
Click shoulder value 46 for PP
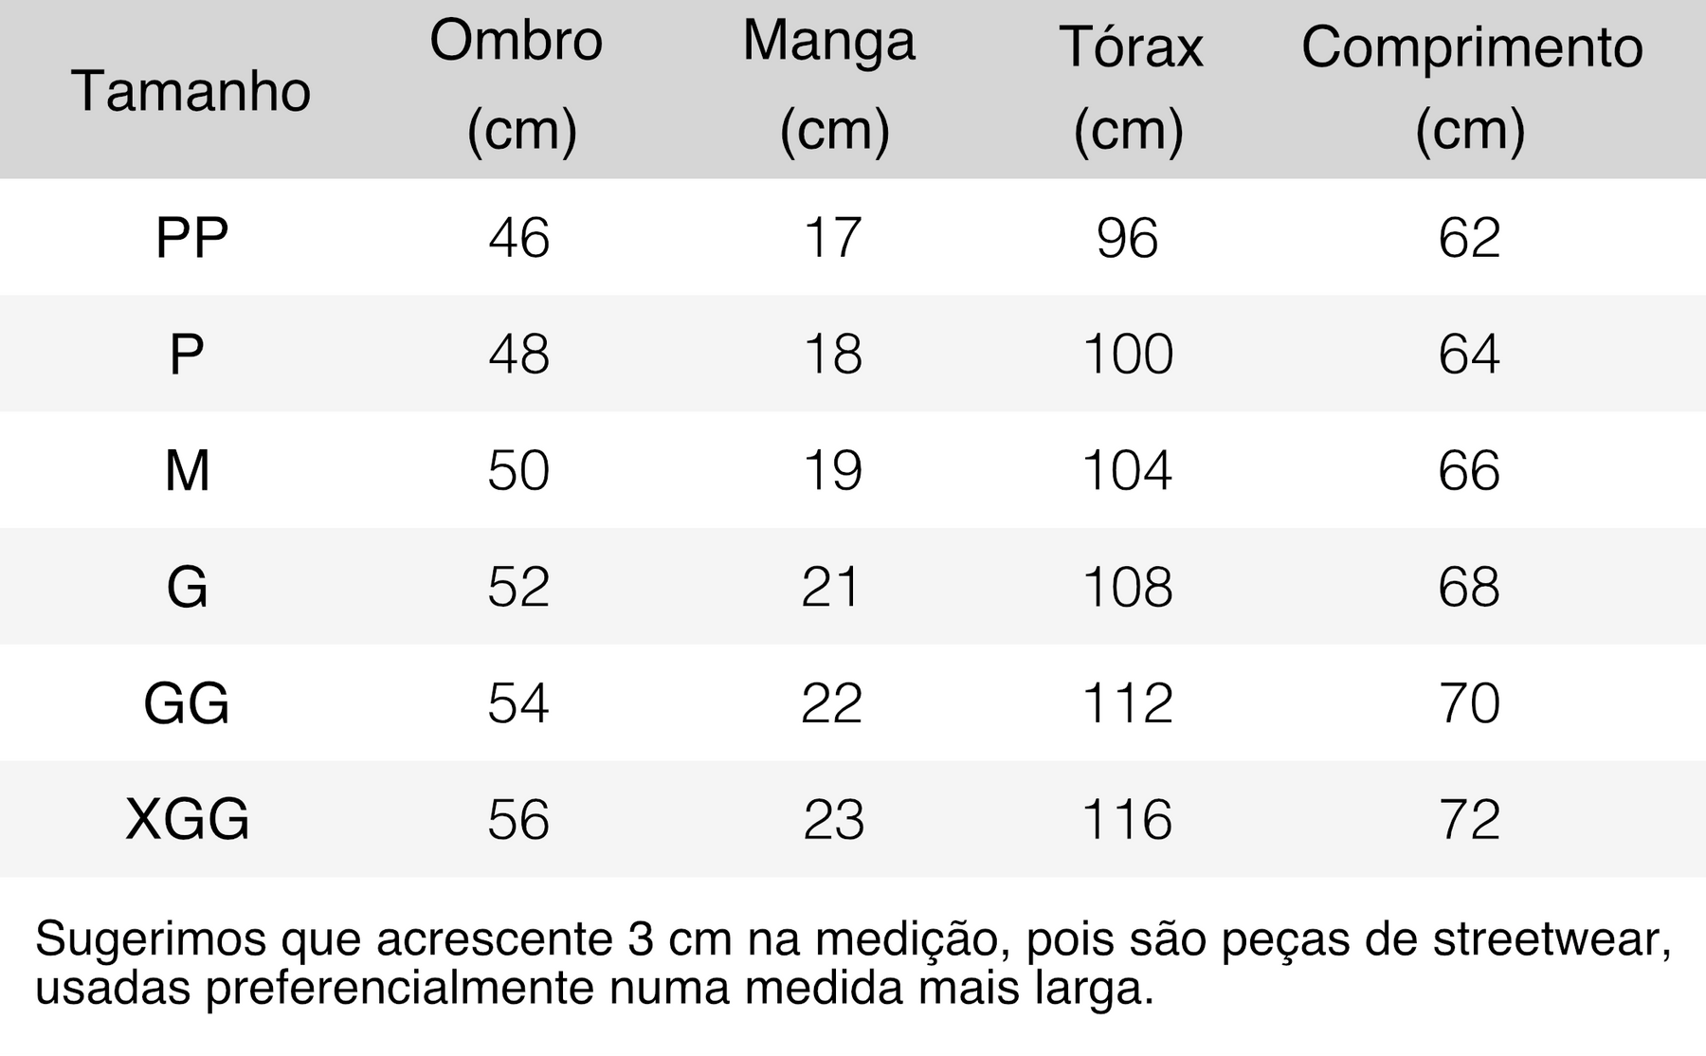click(518, 237)
